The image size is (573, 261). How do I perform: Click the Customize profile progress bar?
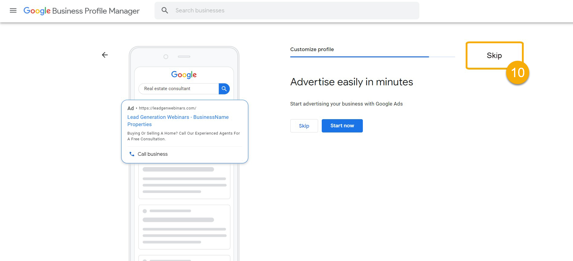(373, 57)
